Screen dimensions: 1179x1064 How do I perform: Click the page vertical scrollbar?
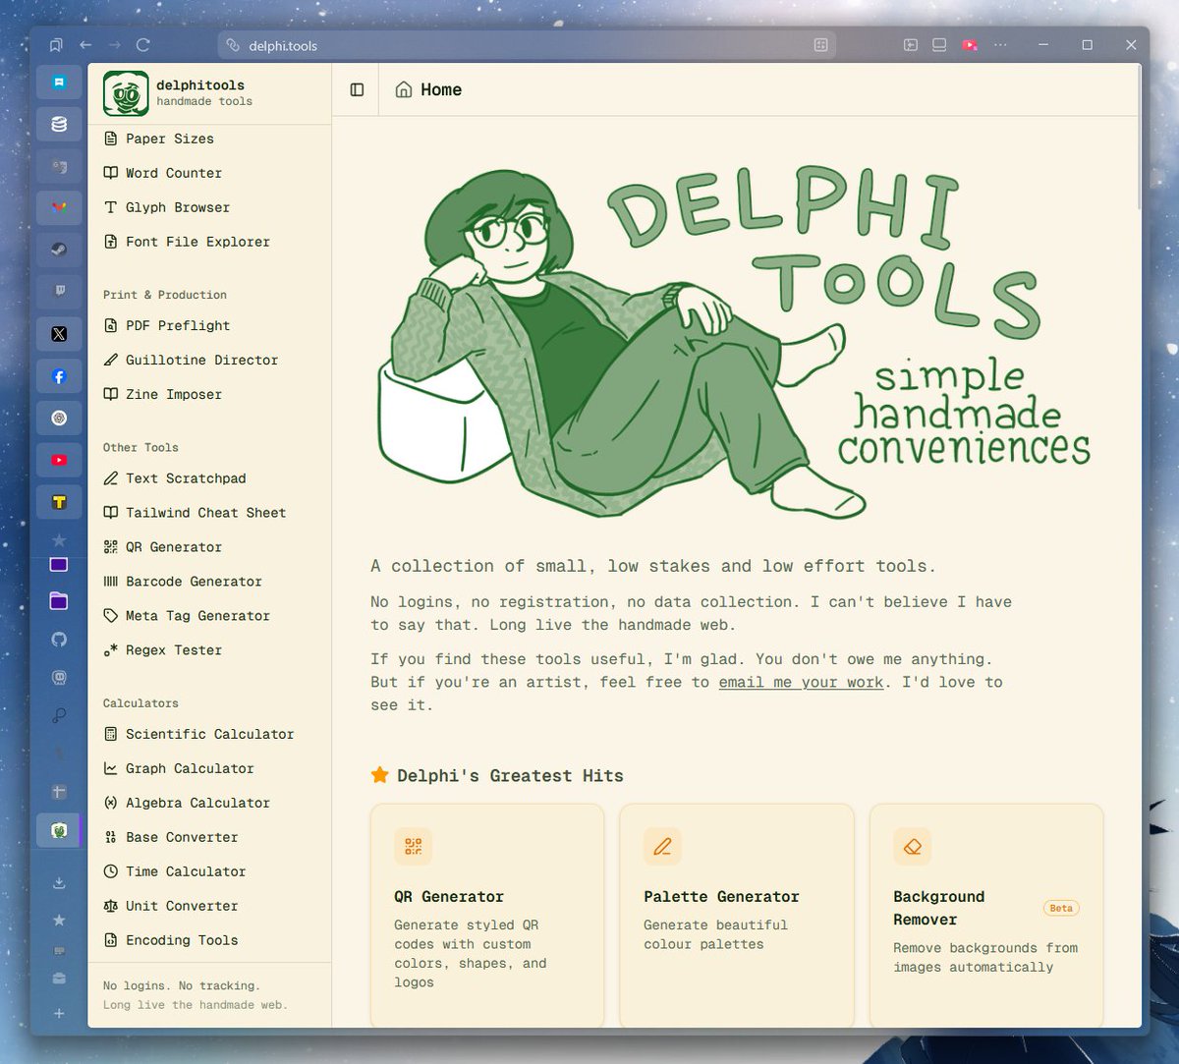pyautogui.click(x=1139, y=138)
